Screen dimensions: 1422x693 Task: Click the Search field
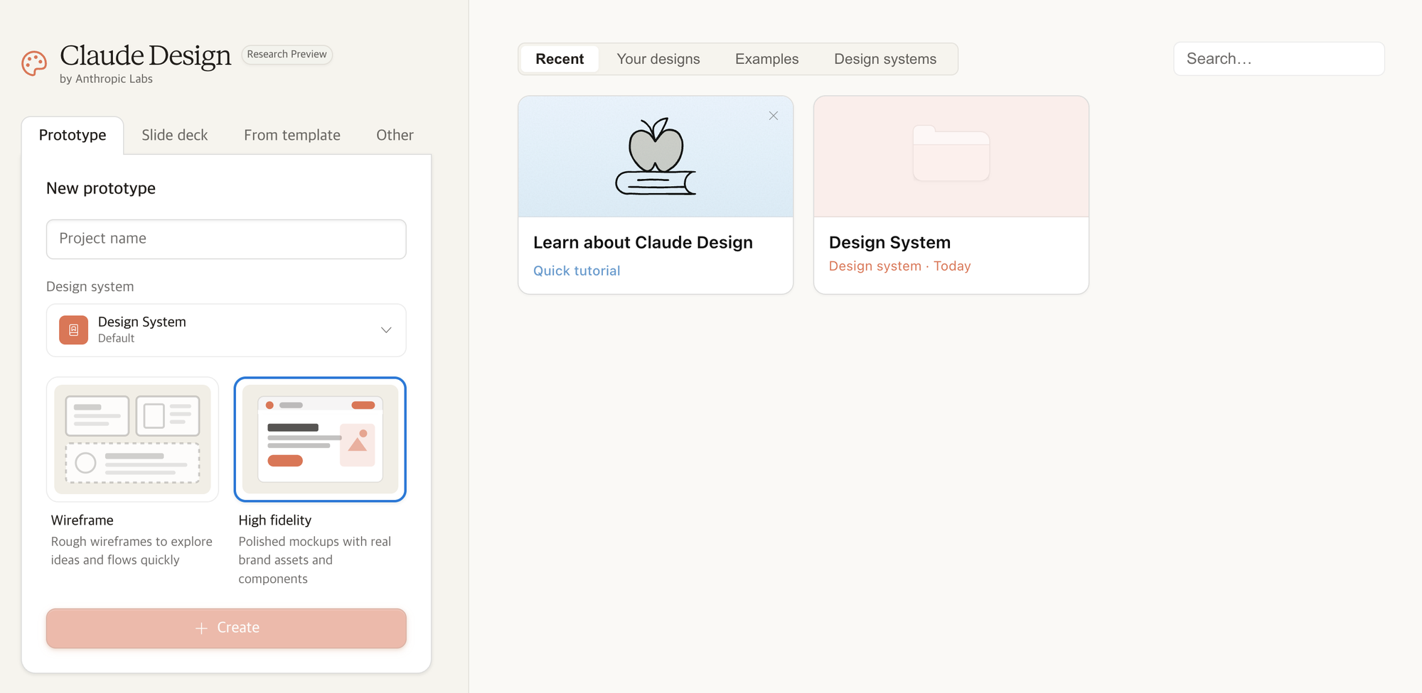(x=1279, y=59)
